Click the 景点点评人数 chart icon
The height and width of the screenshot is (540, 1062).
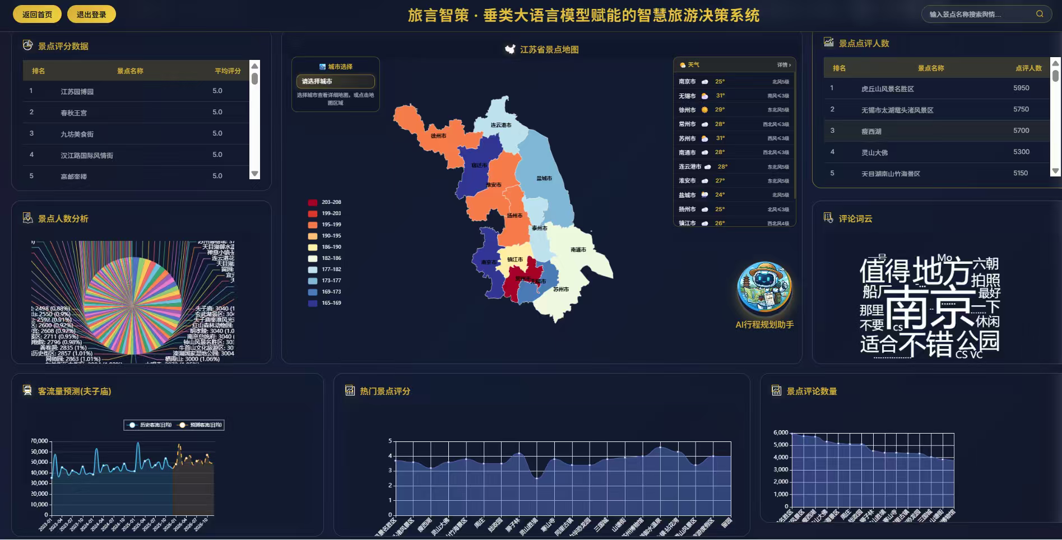pyautogui.click(x=828, y=43)
